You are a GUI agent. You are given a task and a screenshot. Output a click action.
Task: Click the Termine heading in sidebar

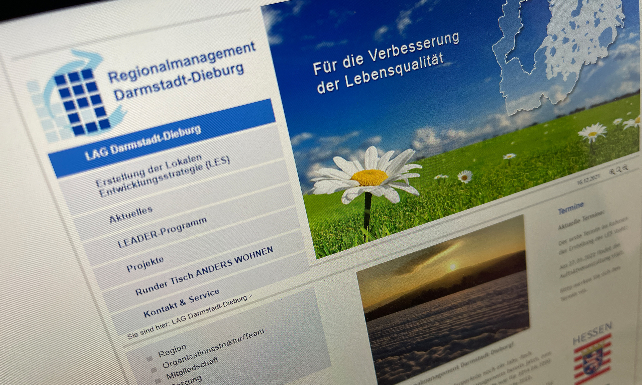pyautogui.click(x=570, y=208)
